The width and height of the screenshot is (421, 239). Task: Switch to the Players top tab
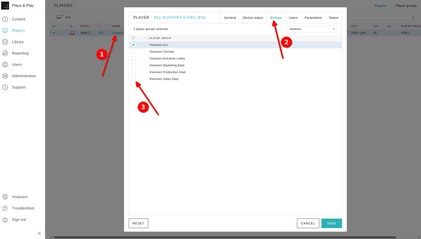380,6
